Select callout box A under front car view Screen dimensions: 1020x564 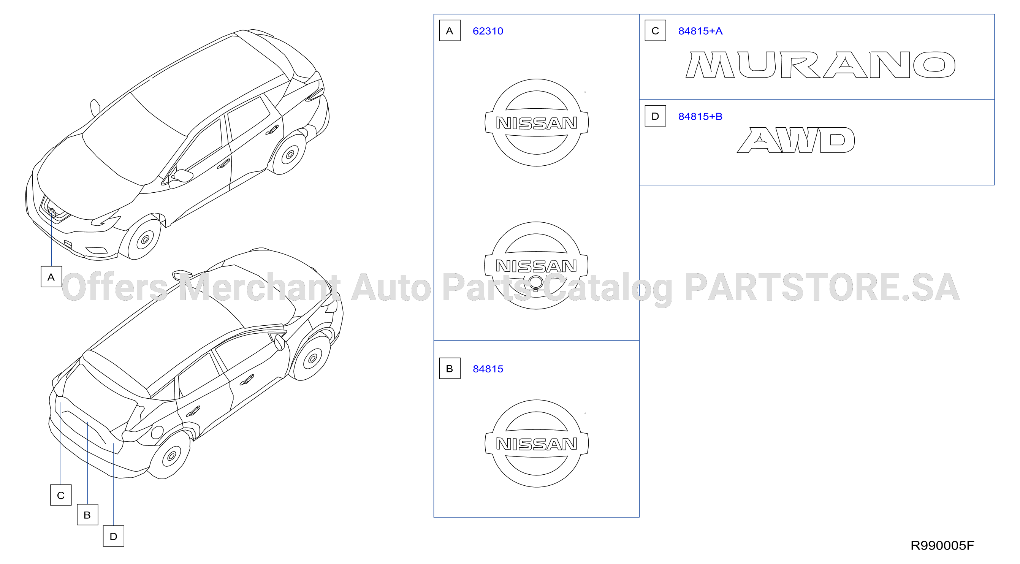pyautogui.click(x=51, y=277)
